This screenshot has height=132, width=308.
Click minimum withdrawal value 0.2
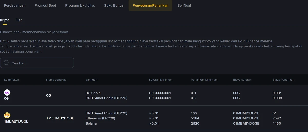[194, 98]
